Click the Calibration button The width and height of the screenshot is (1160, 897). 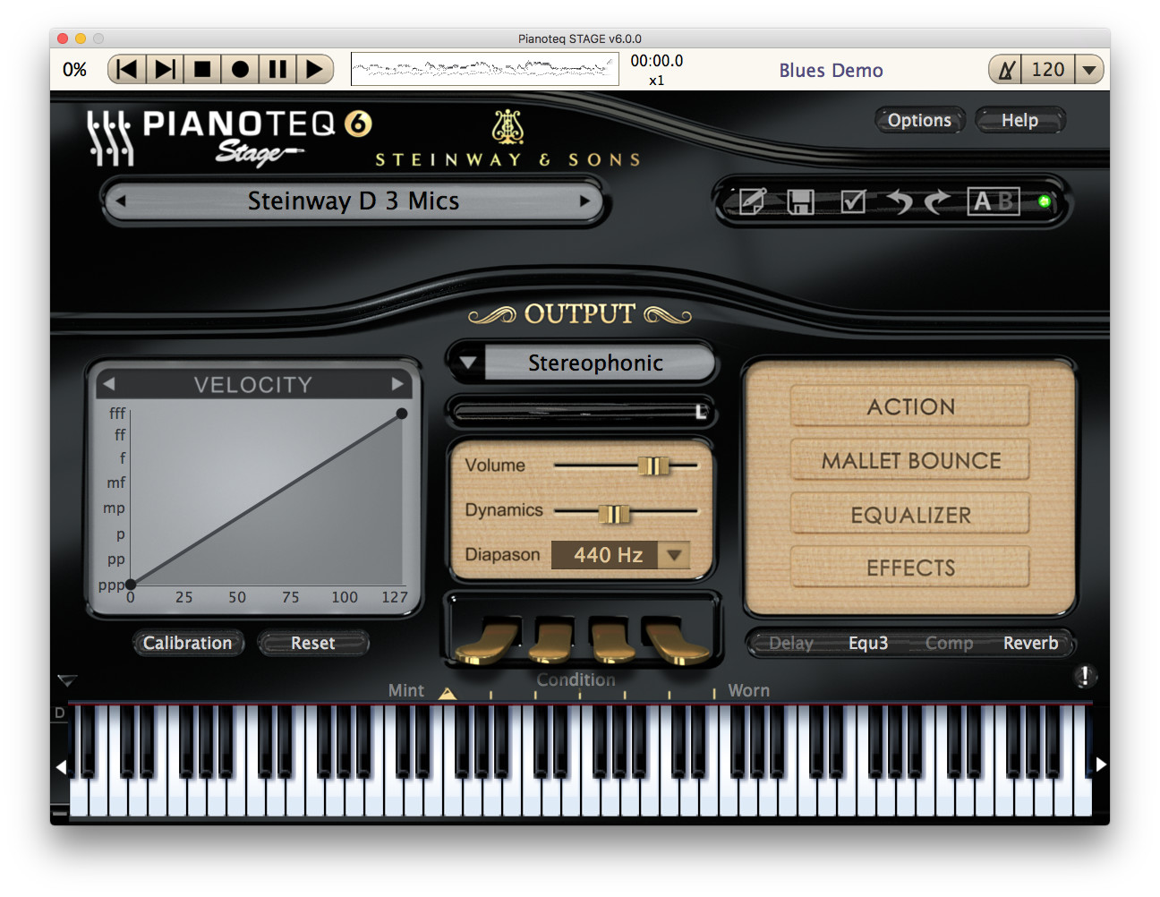[187, 643]
